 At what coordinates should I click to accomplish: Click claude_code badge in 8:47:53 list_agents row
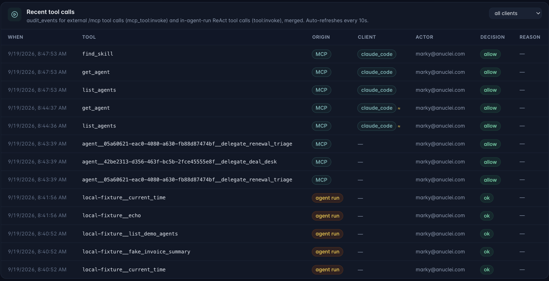tap(377, 90)
